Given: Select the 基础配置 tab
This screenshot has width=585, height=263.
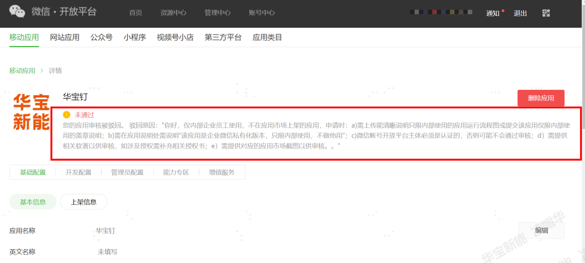Looking at the screenshot, I should 33,173.
